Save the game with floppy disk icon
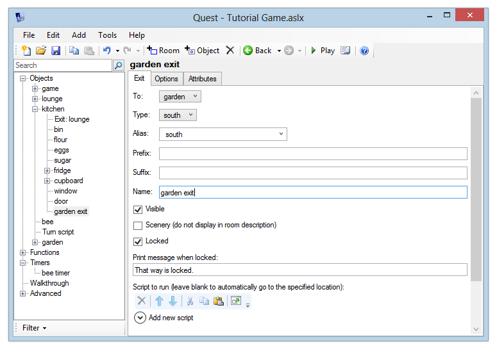This screenshot has width=497, height=351. 56,51
